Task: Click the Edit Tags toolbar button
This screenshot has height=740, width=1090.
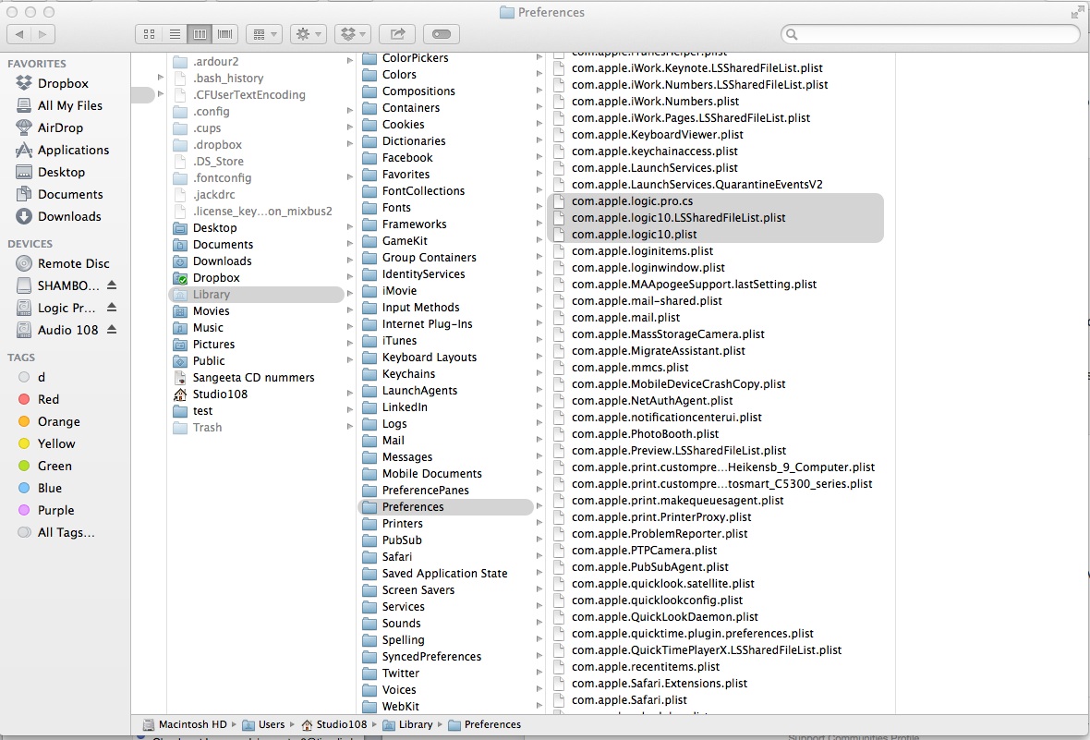Action: [442, 34]
